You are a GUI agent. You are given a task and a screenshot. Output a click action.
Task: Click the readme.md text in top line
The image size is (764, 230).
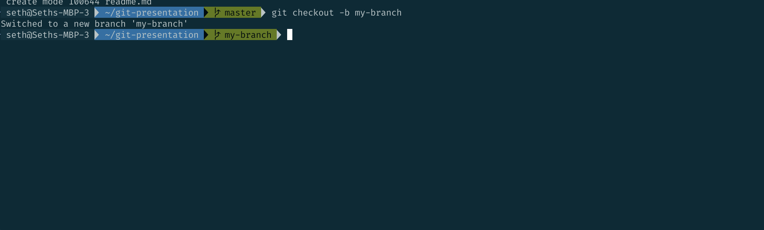128,2
